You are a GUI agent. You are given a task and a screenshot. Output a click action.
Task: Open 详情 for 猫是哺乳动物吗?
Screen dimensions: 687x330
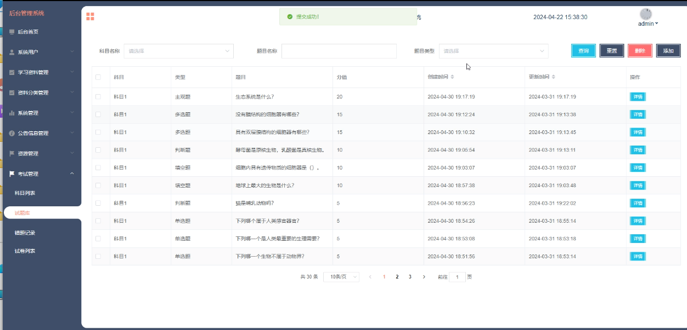click(x=638, y=203)
